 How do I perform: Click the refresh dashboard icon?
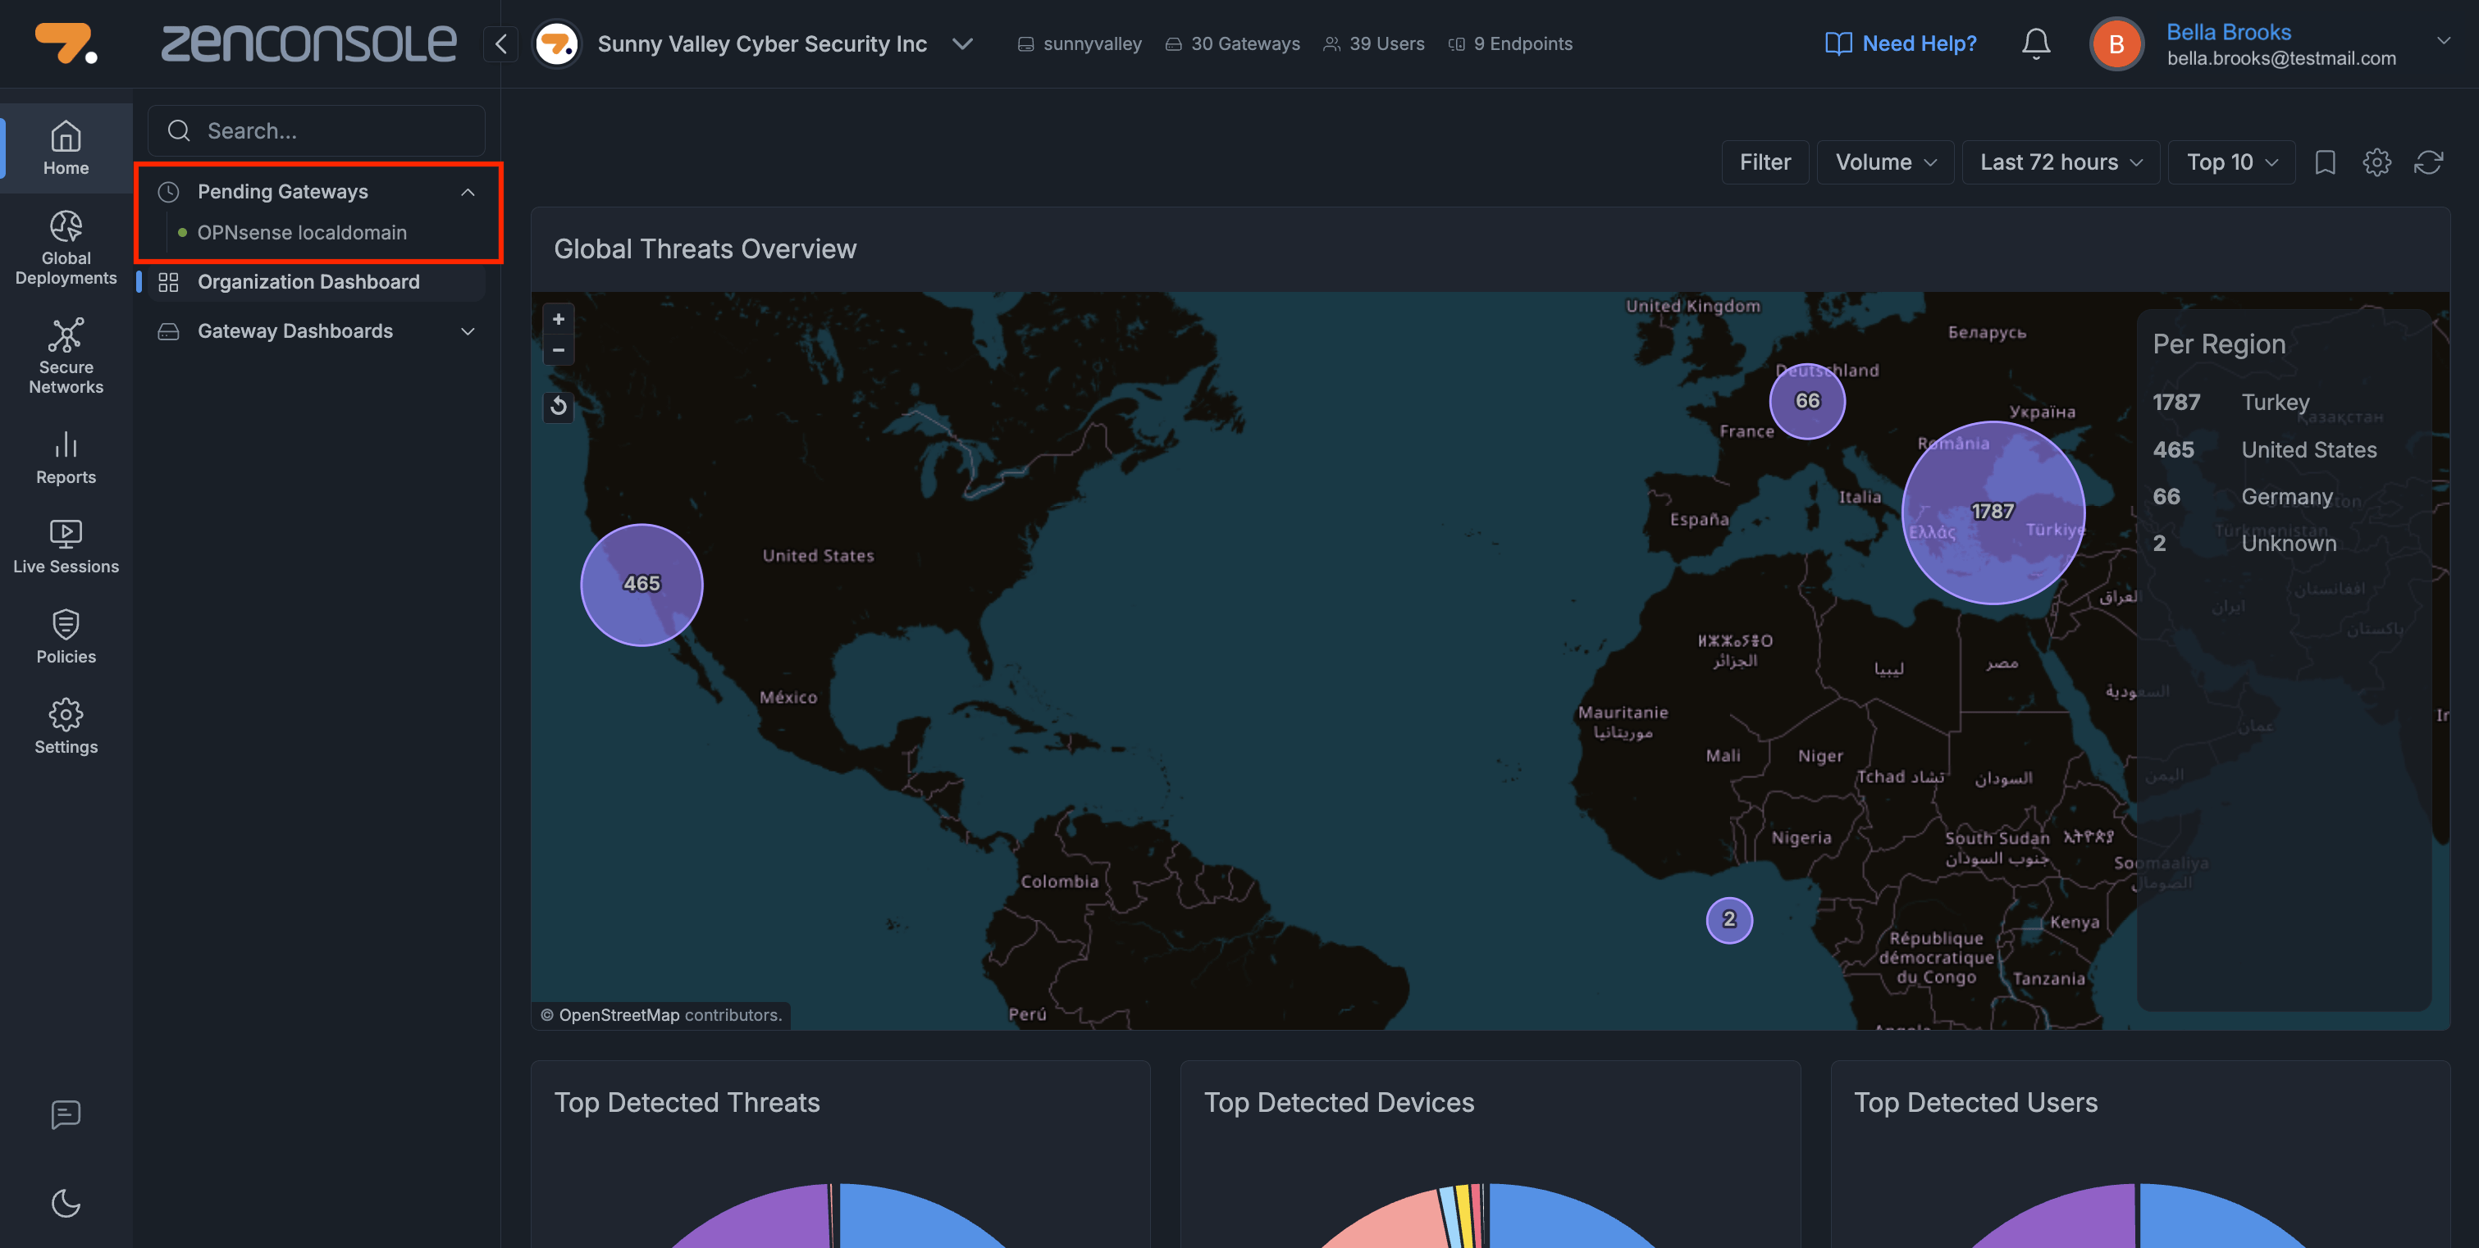click(2428, 162)
